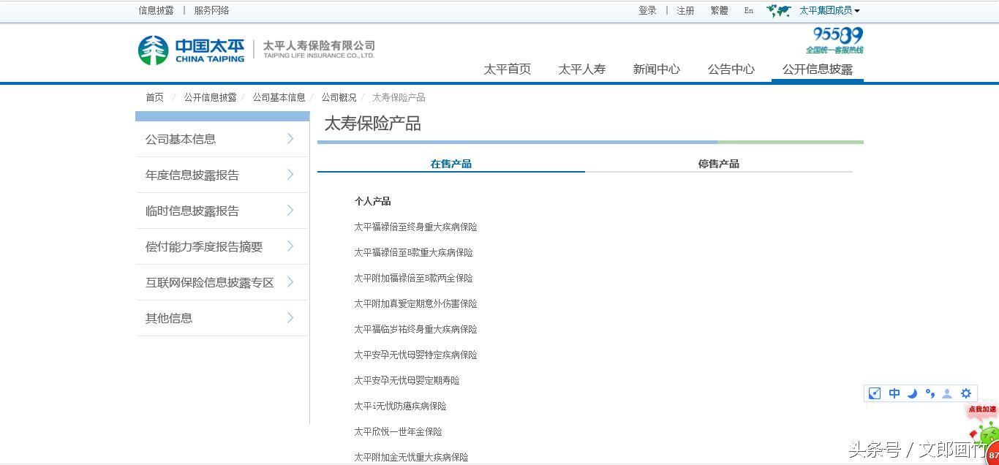Select the user account icon in the floating toolbar

click(946, 393)
